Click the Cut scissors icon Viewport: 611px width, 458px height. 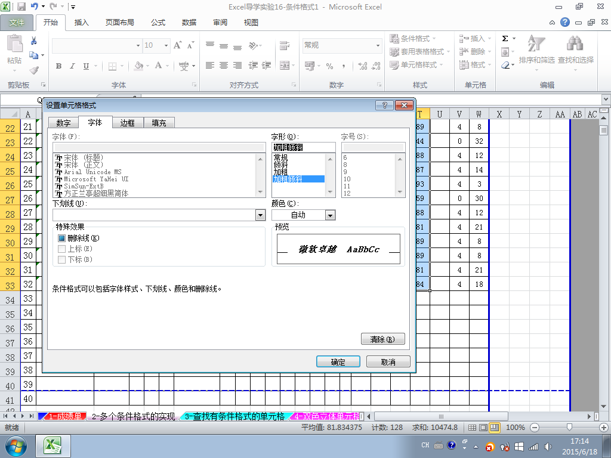point(33,41)
